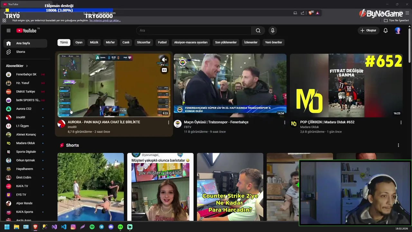Select the Futbol filter chip
The width and height of the screenshot is (412, 232).
click(x=162, y=42)
